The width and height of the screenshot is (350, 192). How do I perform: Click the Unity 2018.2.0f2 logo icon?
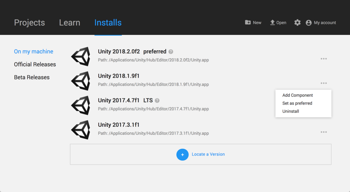point(81,56)
